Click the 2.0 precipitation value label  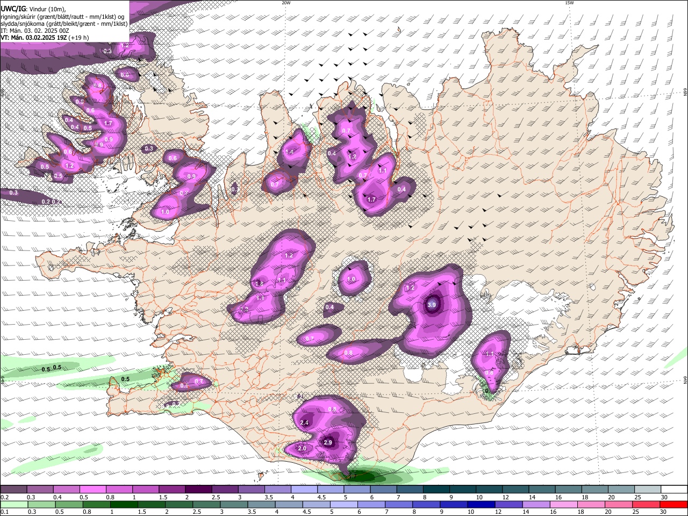pos(302,448)
